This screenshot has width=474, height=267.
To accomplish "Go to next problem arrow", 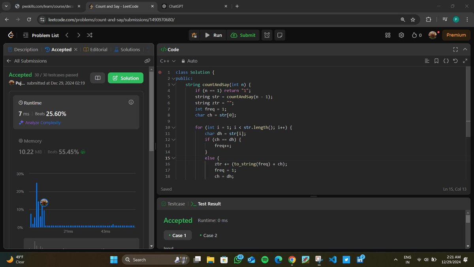I will [79, 35].
